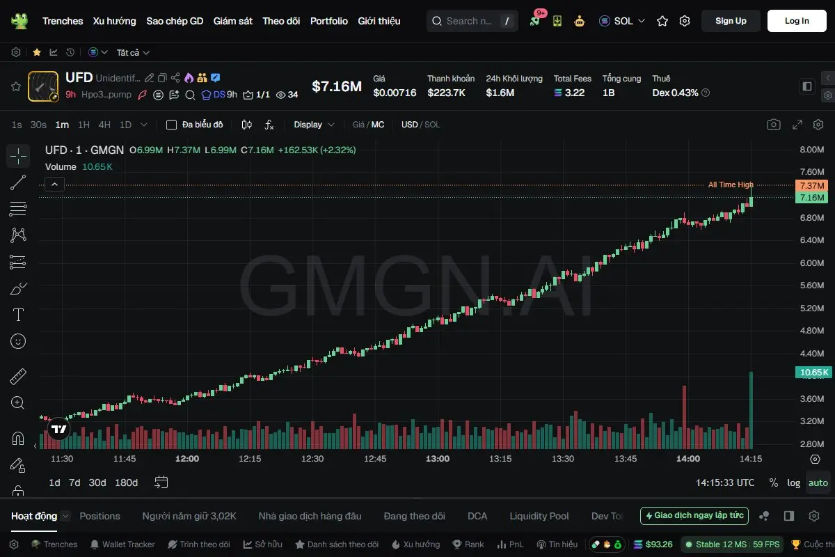Expand chart to fullscreen
Screen dimensions: 835x557
[797, 125]
